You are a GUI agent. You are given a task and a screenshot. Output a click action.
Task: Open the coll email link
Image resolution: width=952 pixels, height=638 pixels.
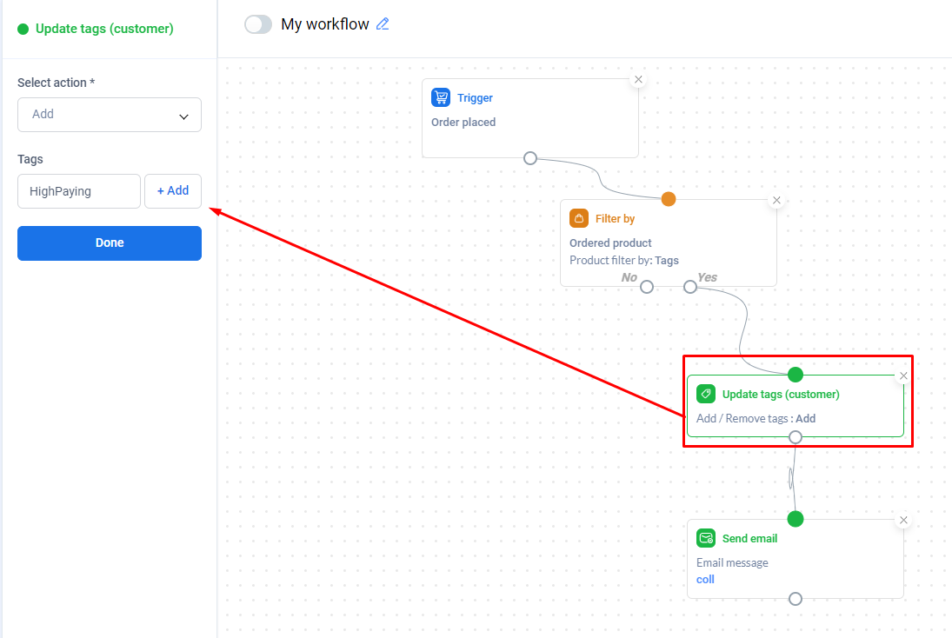(x=705, y=579)
